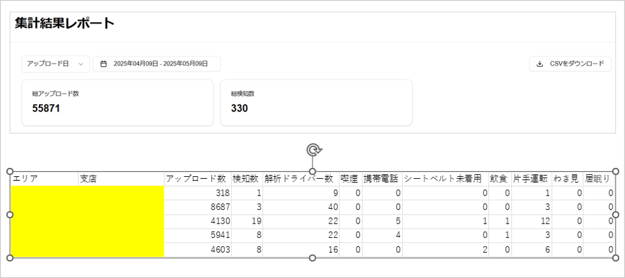Screen dimensions: 625x278
Task: Click the 集計結果レポート heading
Action: pos(64,24)
